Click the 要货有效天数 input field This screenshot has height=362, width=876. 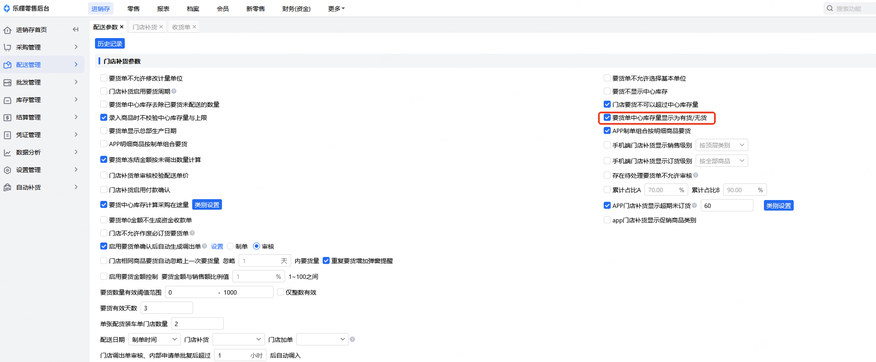click(x=166, y=308)
